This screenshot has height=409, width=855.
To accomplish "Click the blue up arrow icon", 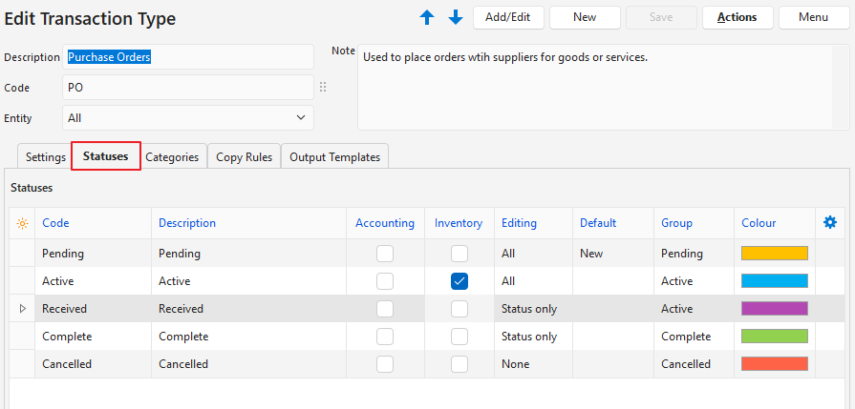I will (x=427, y=17).
